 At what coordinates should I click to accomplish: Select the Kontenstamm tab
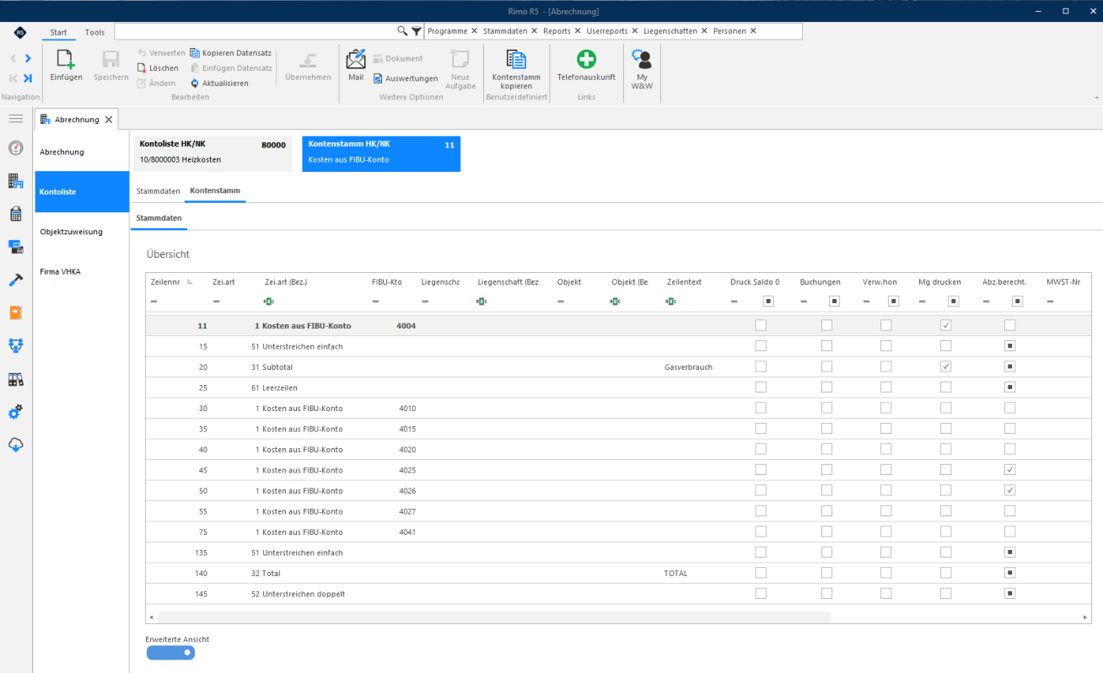(x=215, y=191)
